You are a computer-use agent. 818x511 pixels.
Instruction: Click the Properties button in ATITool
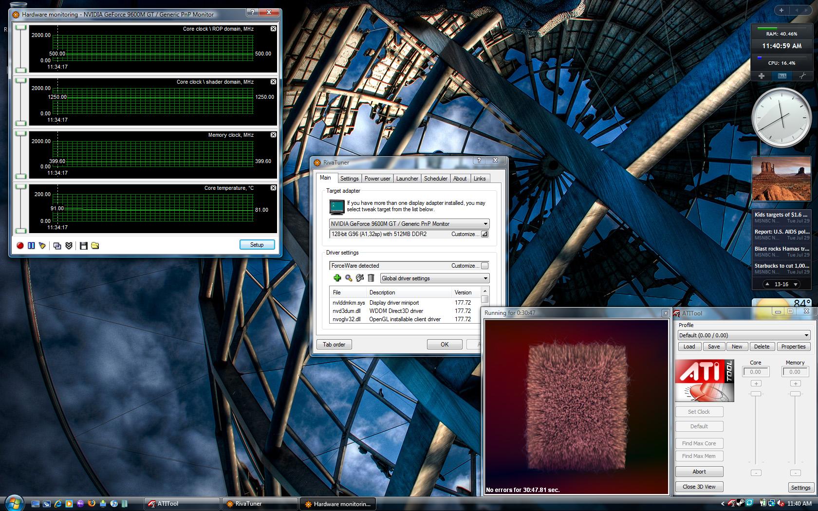click(794, 347)
